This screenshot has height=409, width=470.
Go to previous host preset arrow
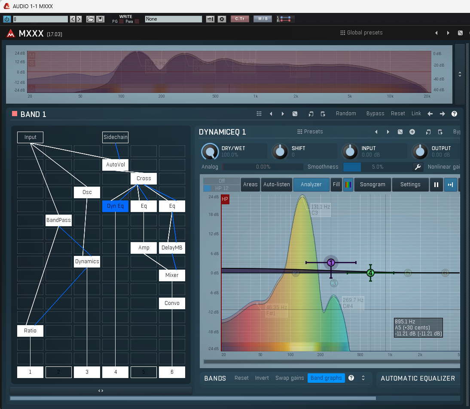tap(73, 19)
